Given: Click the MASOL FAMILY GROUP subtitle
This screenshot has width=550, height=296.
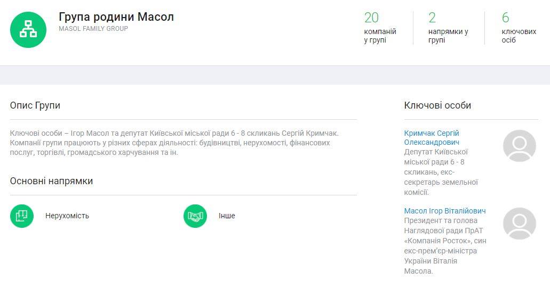Looking at the screenshot, I should coord(93,29).
